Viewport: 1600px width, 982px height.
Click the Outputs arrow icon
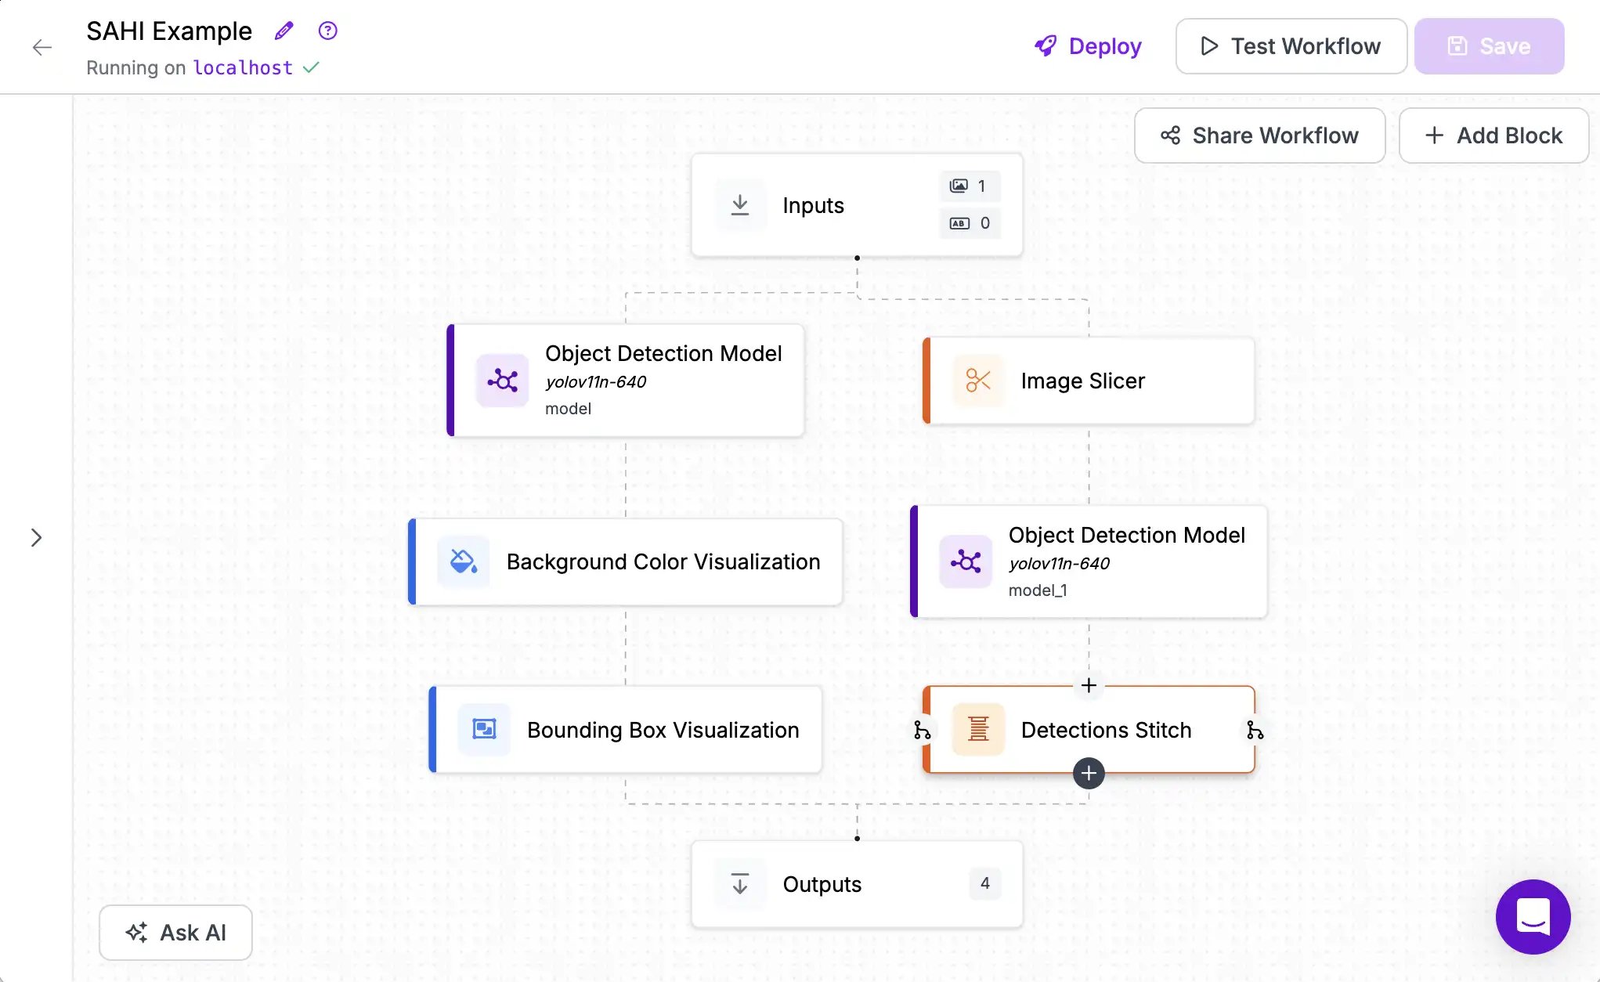pos(740,884)
